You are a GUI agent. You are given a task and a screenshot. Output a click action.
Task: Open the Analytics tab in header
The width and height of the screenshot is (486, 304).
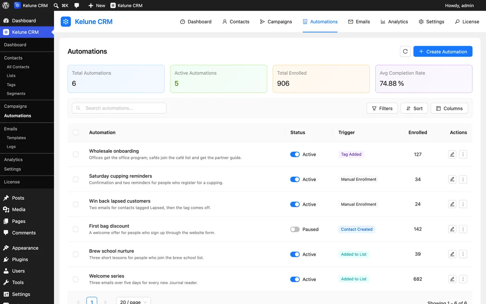394,22
